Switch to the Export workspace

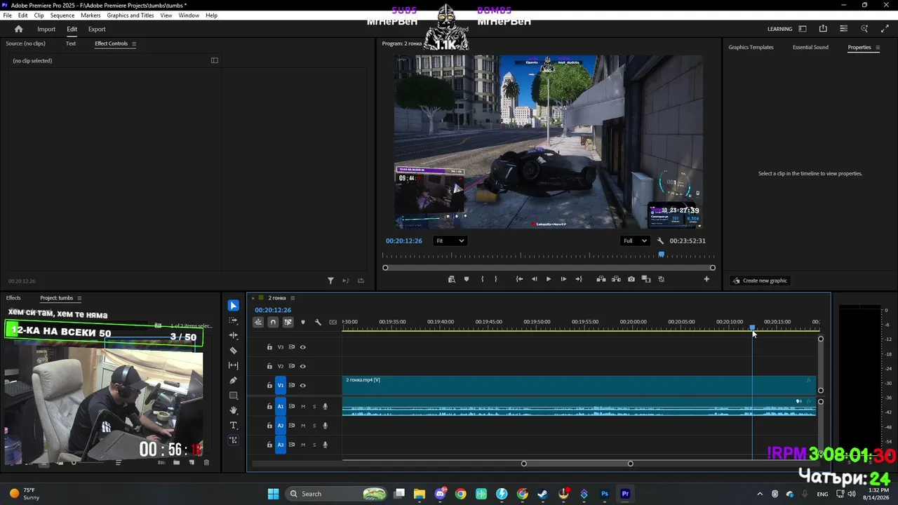click(97, 29)
